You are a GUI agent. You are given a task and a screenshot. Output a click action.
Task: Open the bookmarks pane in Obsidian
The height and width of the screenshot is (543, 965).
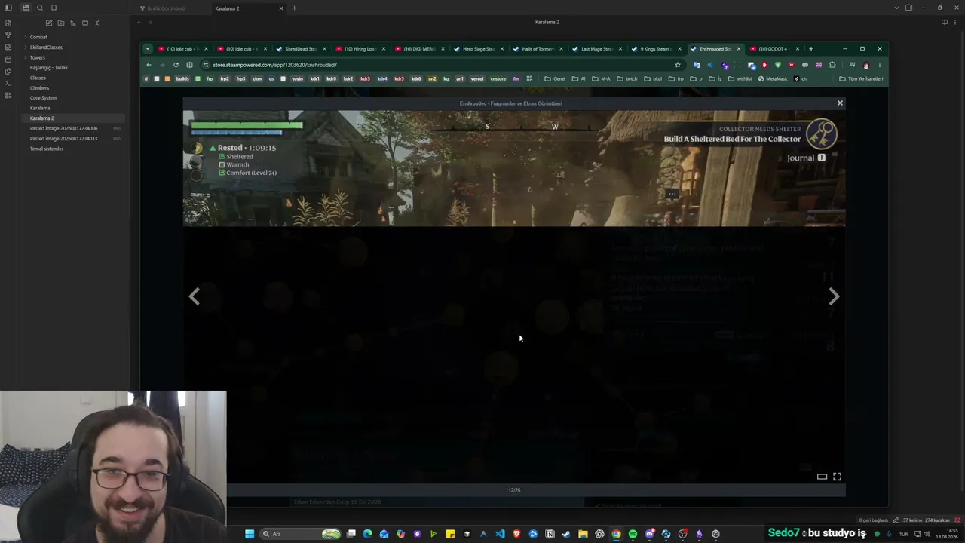[x=54, y=8]
